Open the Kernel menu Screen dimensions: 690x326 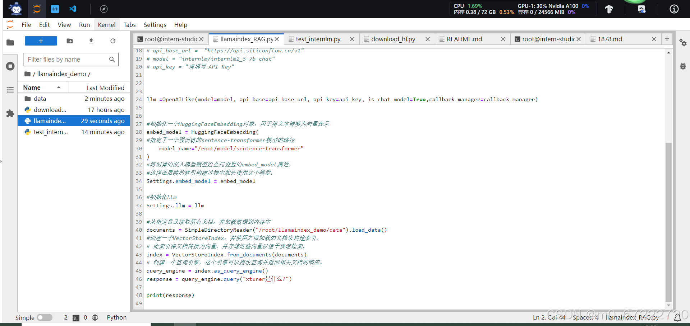pos(106,24)
